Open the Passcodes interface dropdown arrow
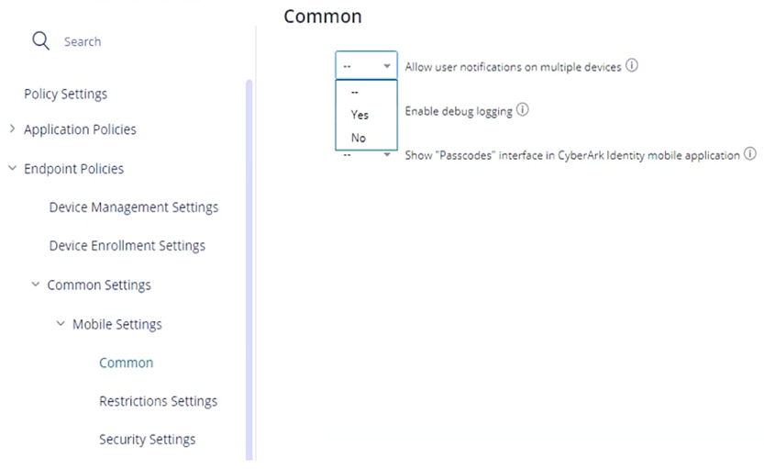 pos(387,155)
